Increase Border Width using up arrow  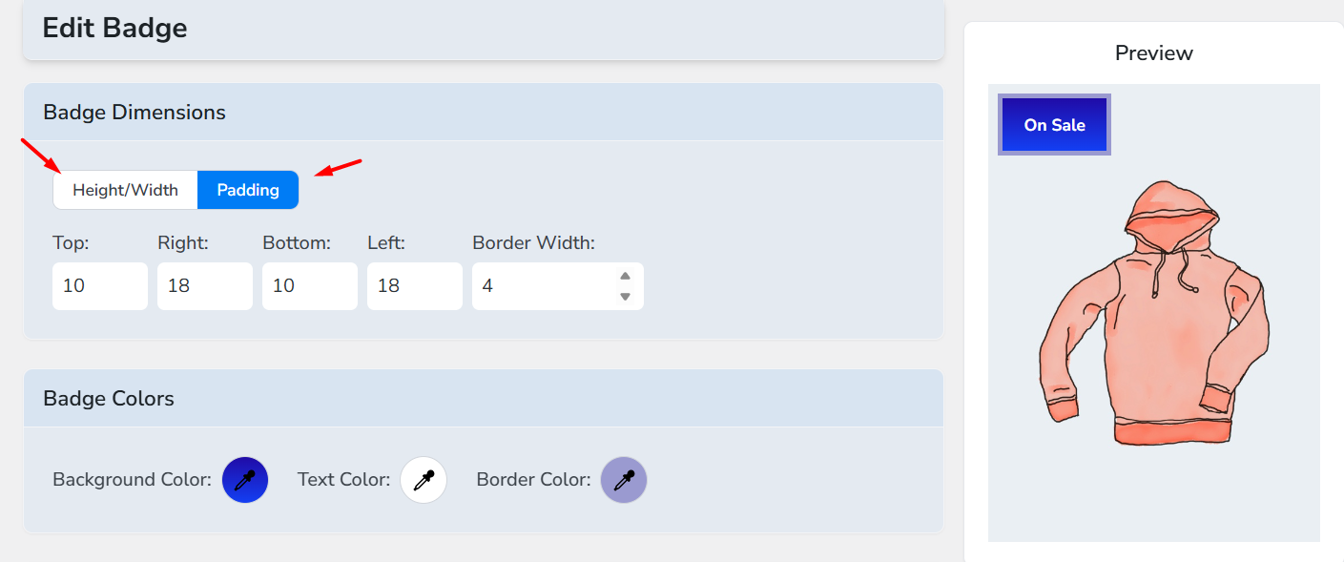(625, 277)
